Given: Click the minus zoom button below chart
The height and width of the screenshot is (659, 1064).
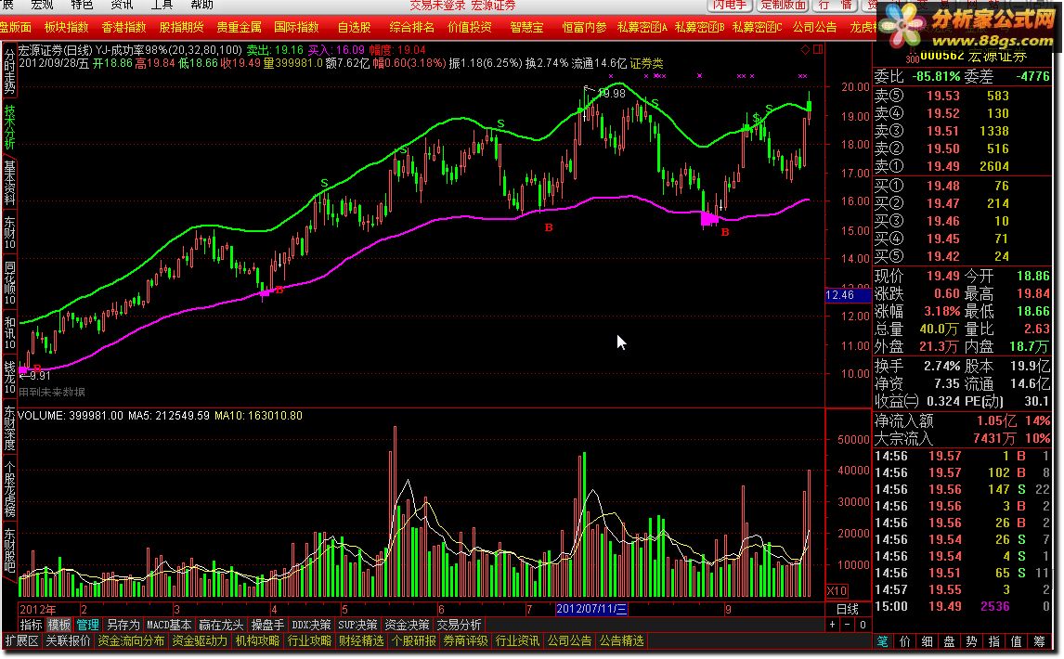Looking at the screenshot, I should pos(848,625).
